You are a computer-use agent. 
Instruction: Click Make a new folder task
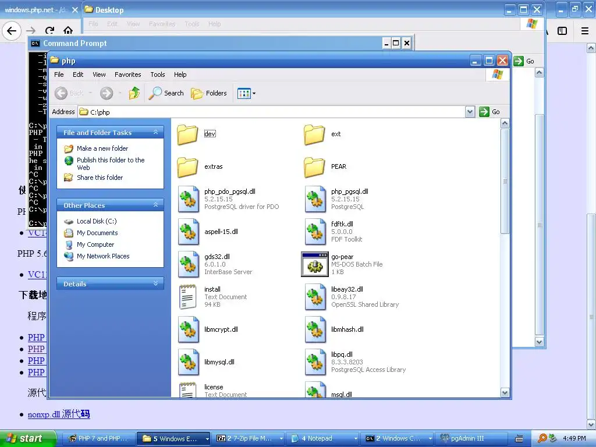tap(102, 148)
